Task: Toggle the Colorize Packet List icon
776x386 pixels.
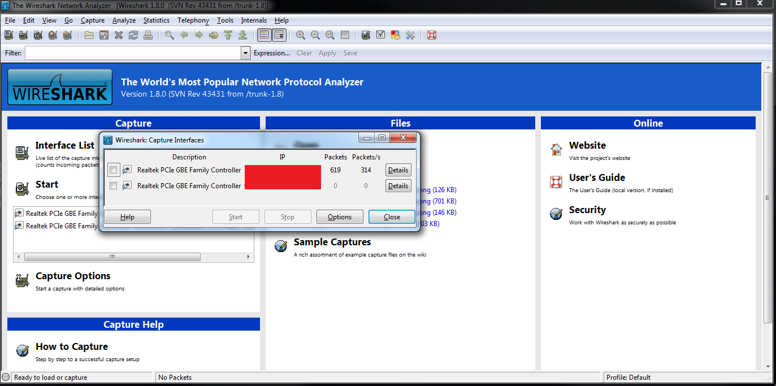Action: click(264, 34)
